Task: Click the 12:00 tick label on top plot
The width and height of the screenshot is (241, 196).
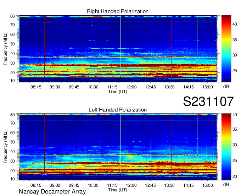Action: point(131,87)
